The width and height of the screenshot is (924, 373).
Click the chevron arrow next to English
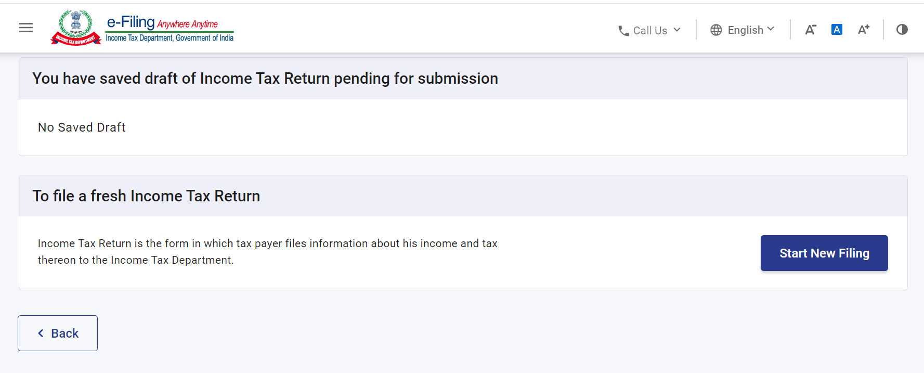(x=771, y=29)
